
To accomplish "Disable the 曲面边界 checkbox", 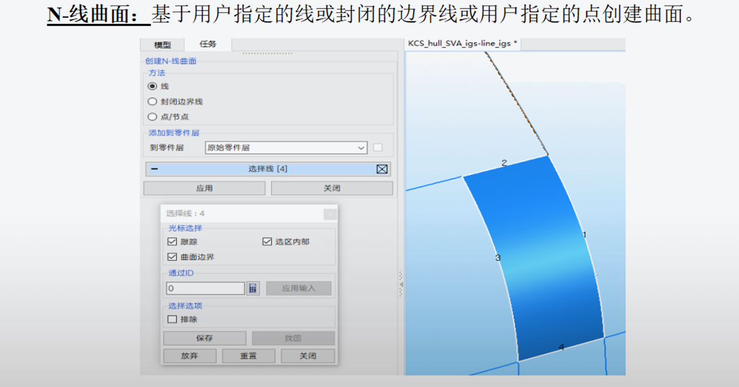I will (172, 257).
